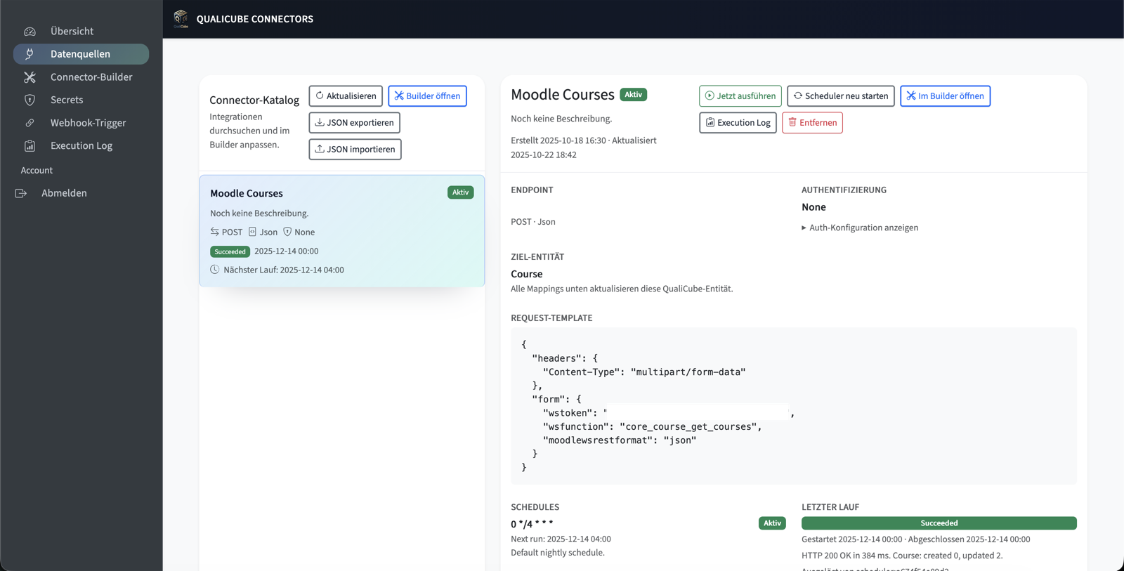Click JSON importieren
Viewport: 1124px width, 571px height.
point(355,150)
